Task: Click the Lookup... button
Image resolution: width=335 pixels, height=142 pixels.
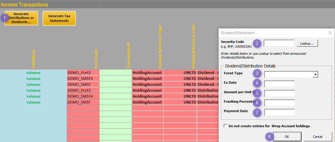Action: click(307, 43)
